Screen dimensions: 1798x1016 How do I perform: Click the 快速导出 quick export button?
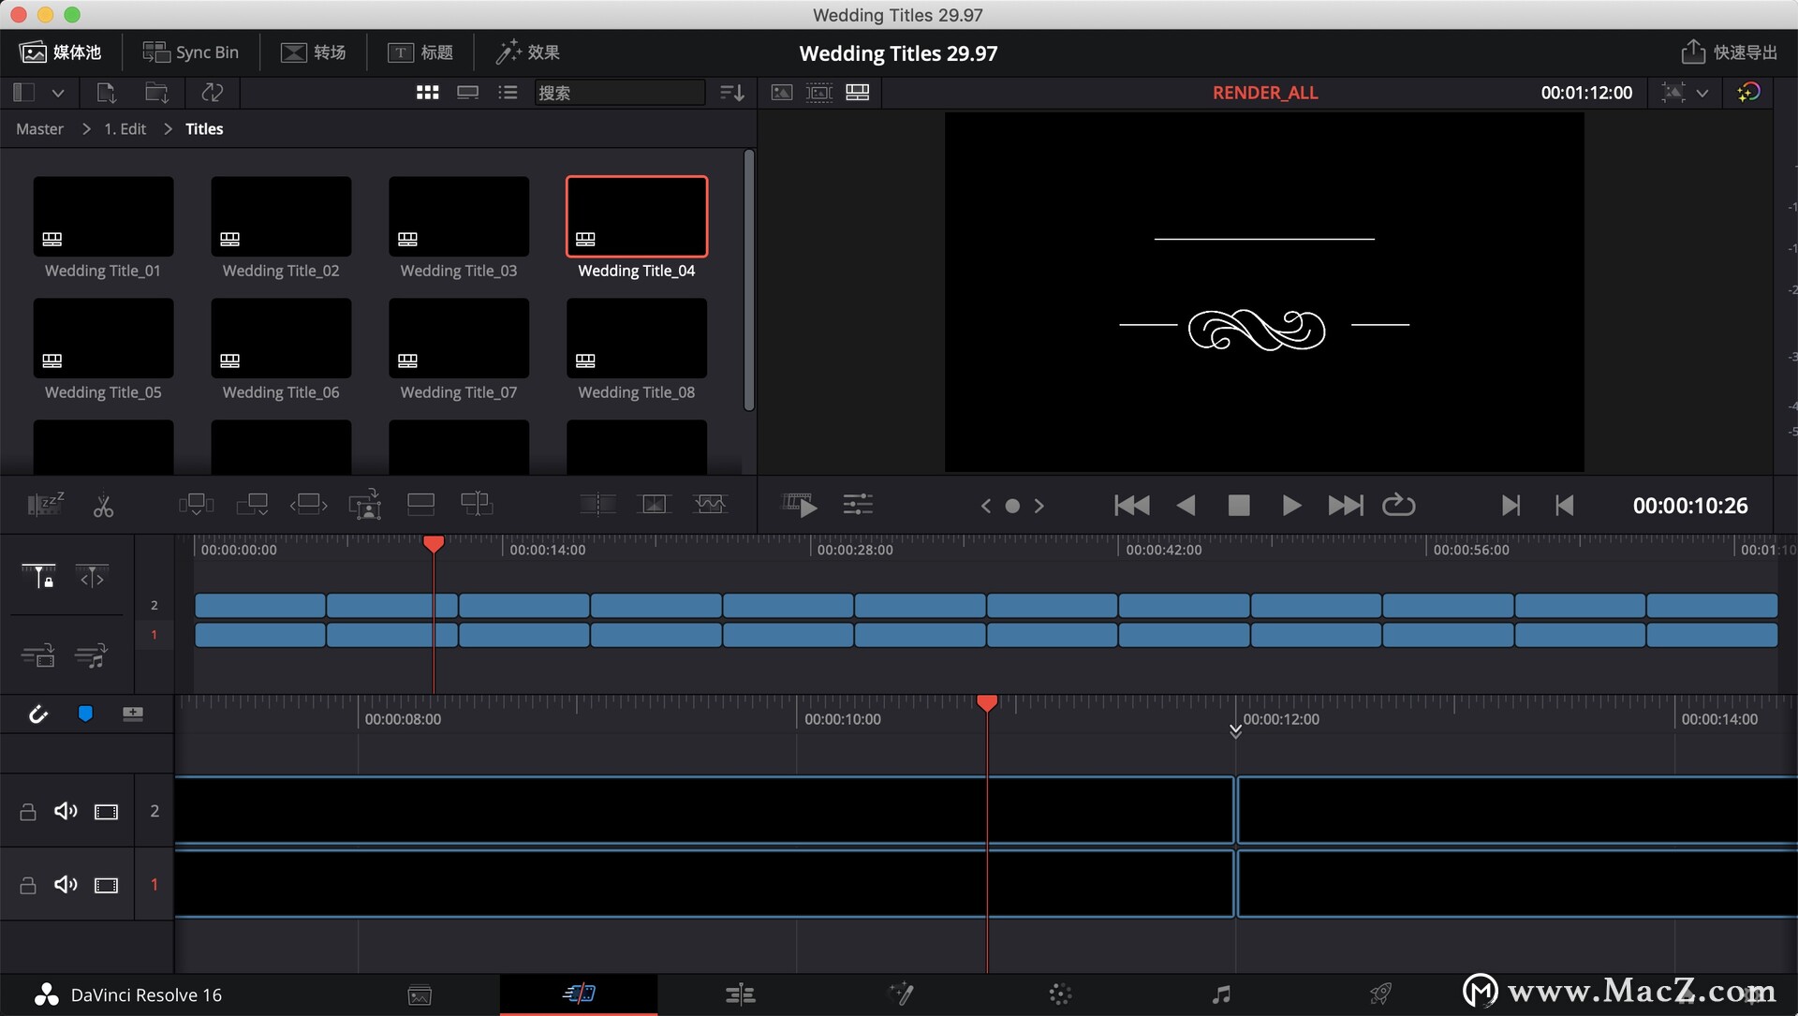[x=1729, y=52]
